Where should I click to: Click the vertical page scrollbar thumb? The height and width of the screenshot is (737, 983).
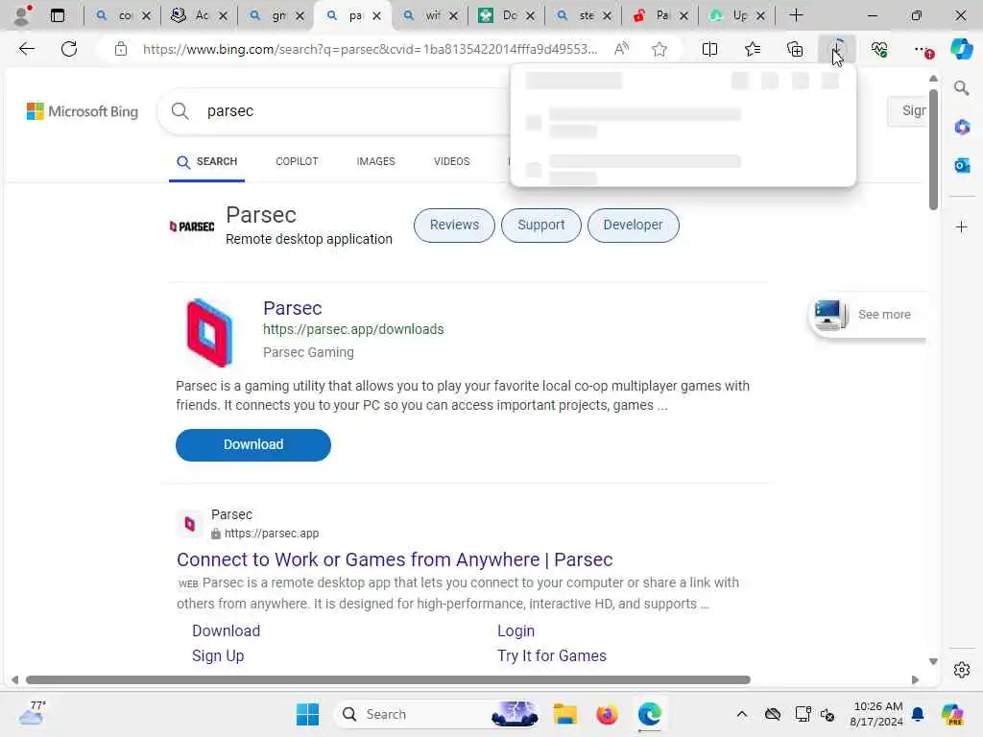[x=933, y=151]
